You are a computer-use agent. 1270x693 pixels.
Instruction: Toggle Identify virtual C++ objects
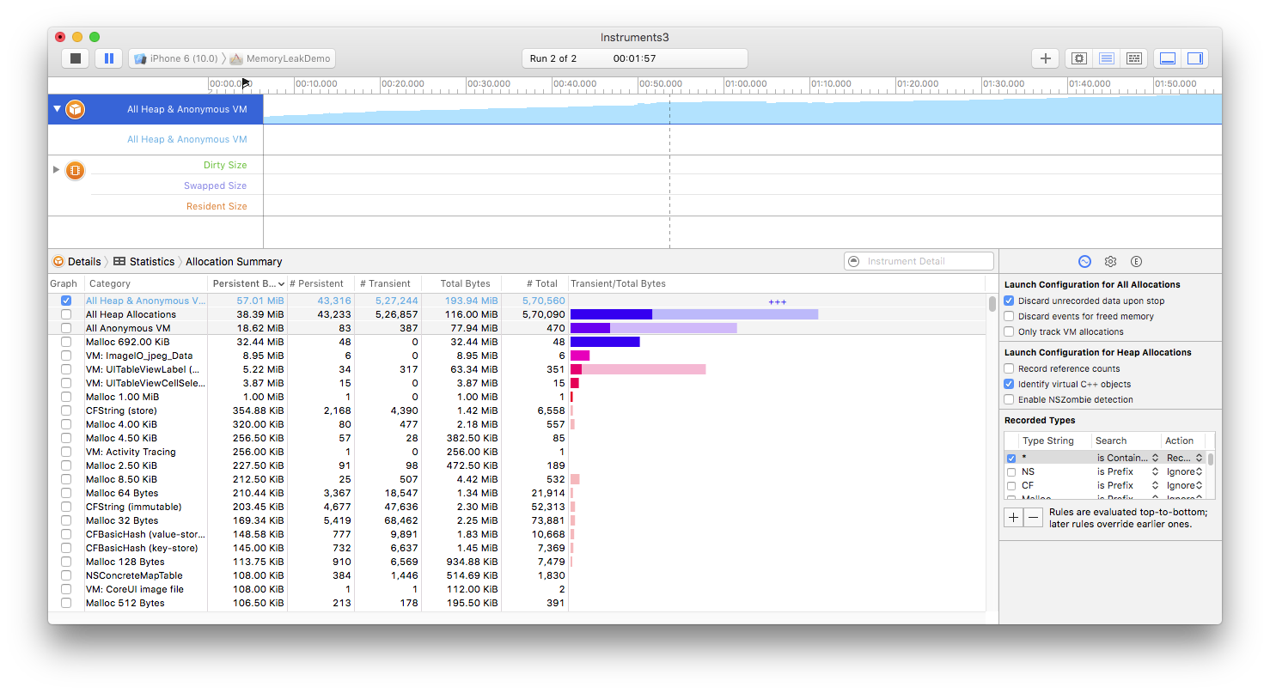1010,384
